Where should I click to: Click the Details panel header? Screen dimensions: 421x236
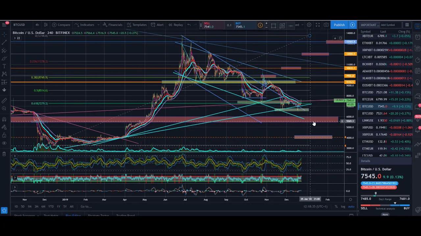385,161
